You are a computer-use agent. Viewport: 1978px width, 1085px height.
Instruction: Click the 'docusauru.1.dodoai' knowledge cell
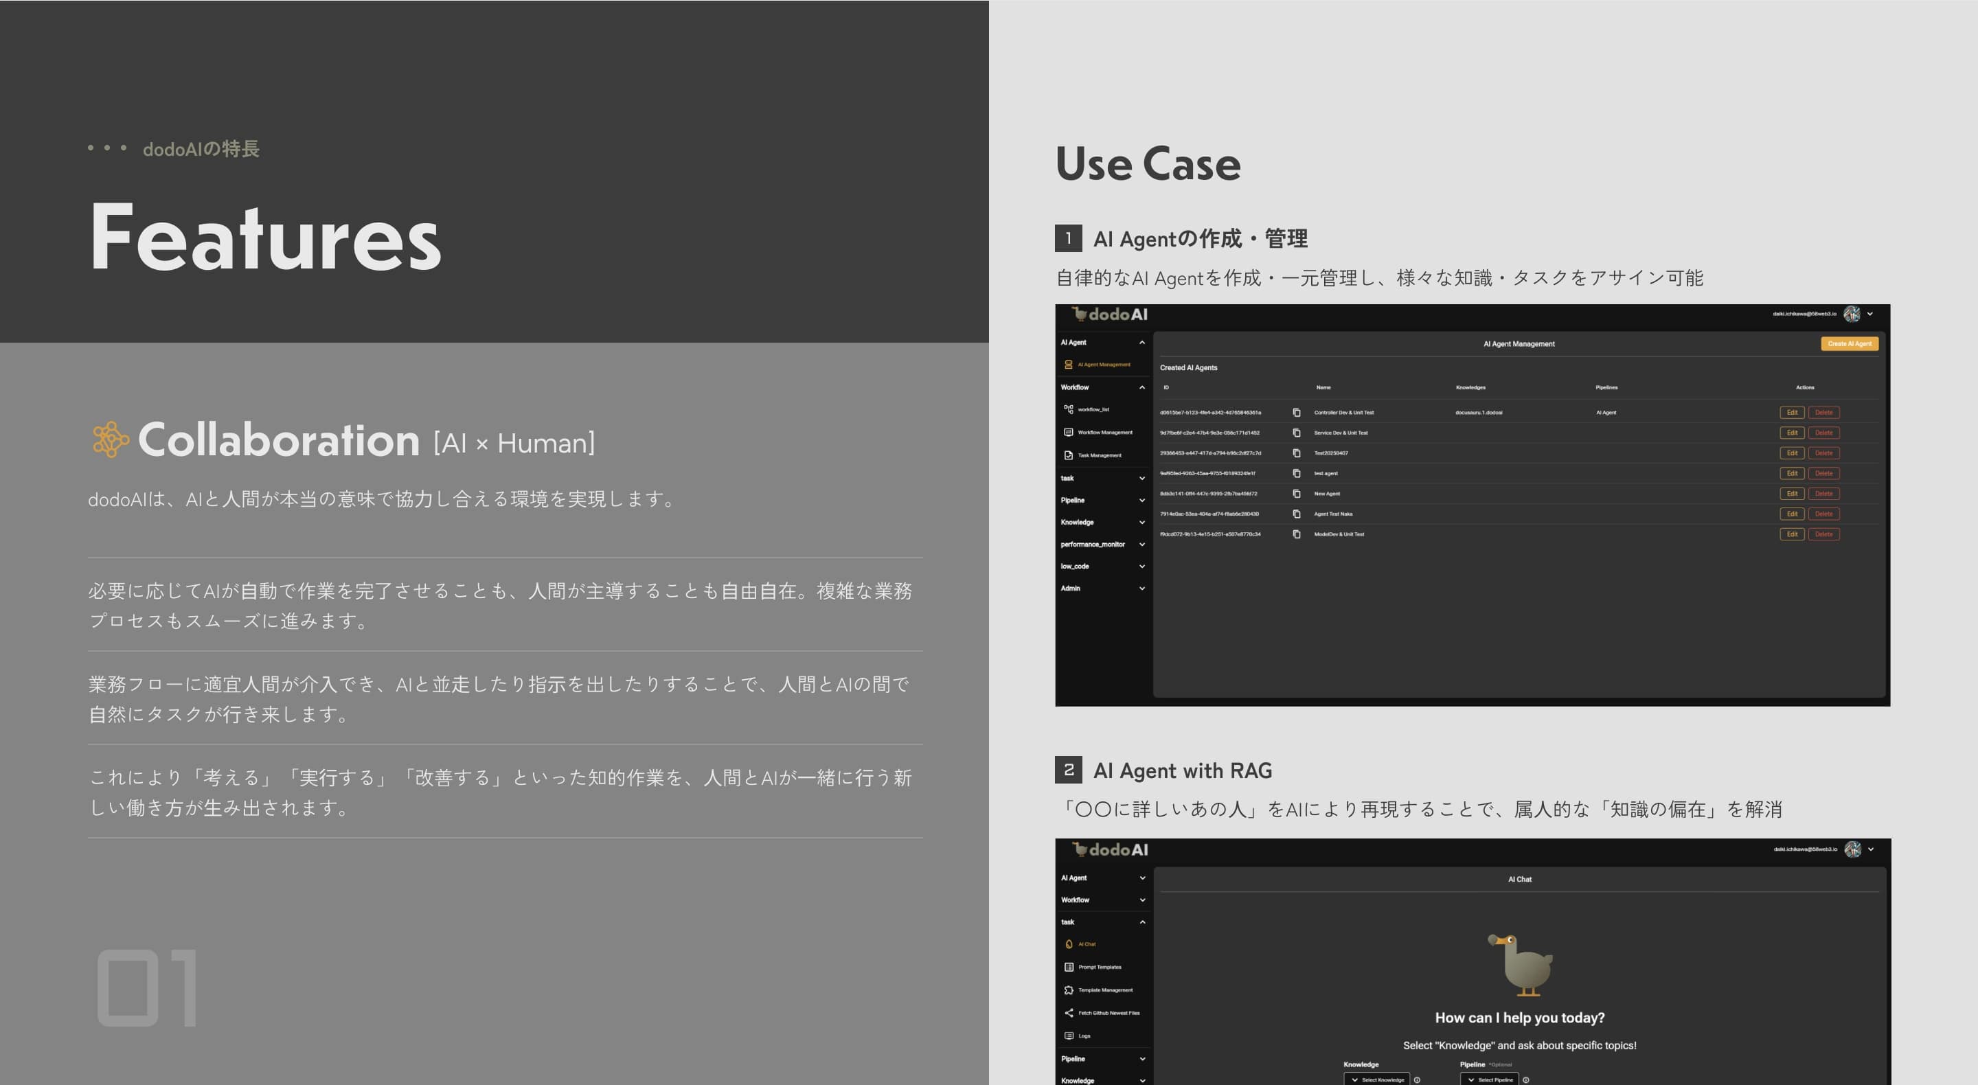(1478, 412)
